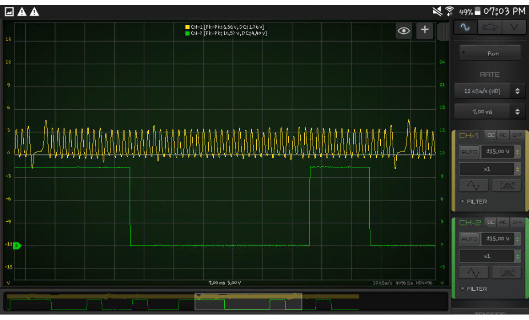Click the green CH-2 zero level marker
This screenshot has height=320, width=529.
[17, 246]
